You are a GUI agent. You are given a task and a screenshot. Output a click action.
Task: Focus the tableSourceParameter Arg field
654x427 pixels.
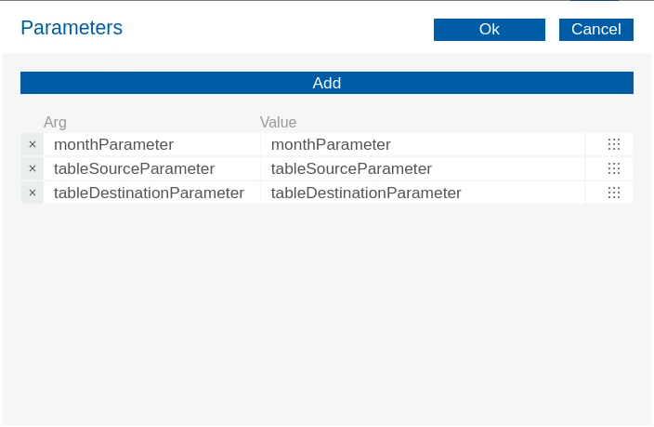coord(151,168)
